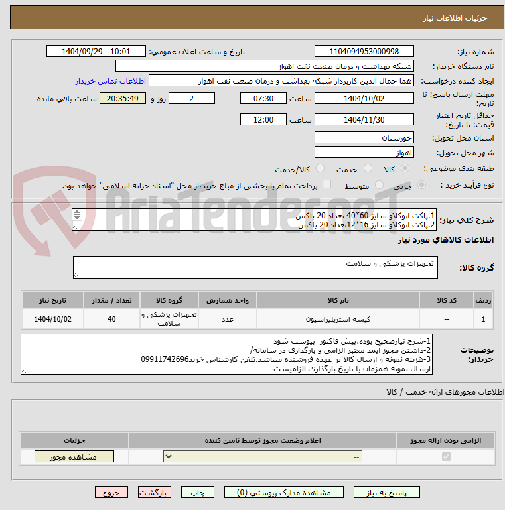Click the 'جزئیات' column header in permits table
Screen dimensions: 505x510
(x=74, y=440)
